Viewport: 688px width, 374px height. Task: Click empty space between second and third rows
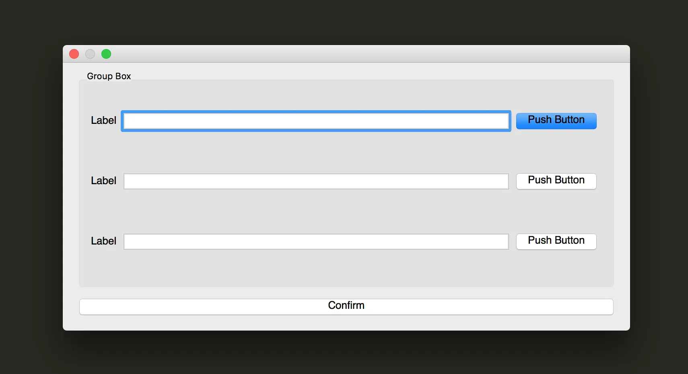coord(316,212)
